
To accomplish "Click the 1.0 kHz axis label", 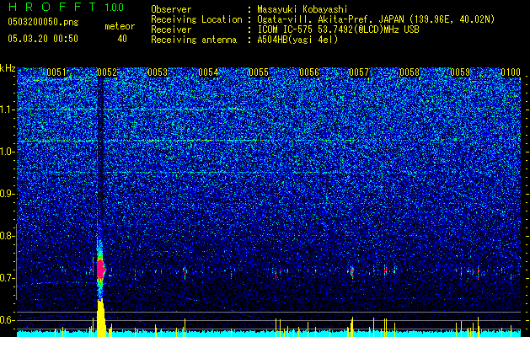I will coord(7,152).
